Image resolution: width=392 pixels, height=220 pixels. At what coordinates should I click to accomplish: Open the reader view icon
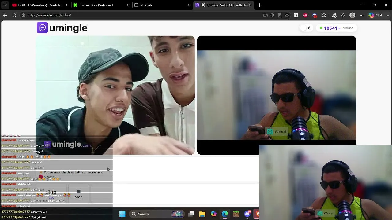[x=280, y=15]
